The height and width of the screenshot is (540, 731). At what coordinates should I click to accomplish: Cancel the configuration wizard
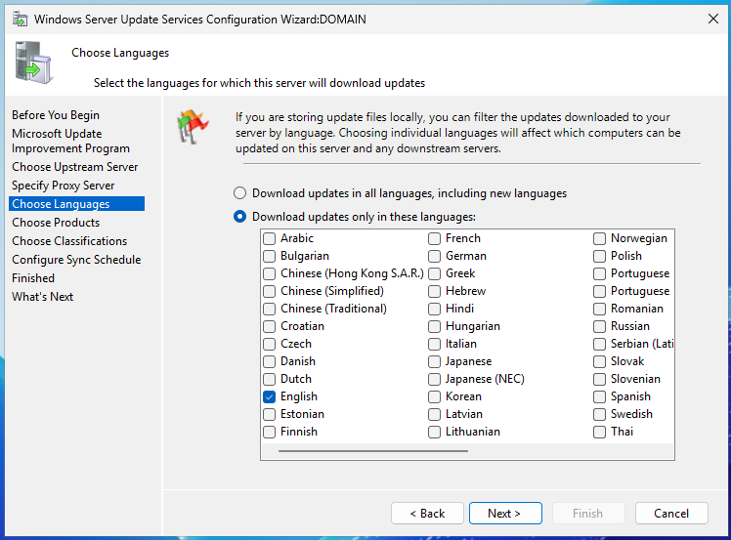click(x=671, y=514)
